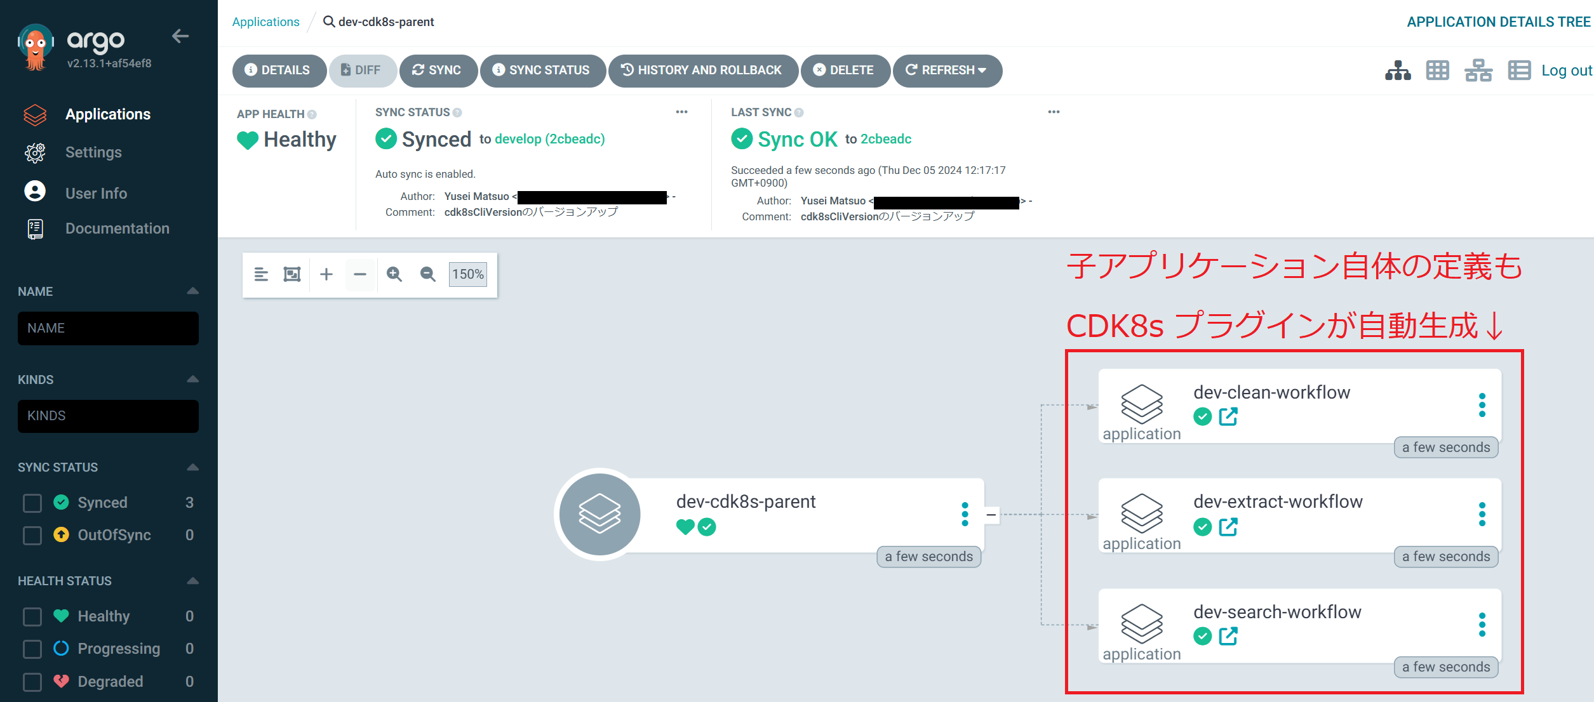This screenshot has height=702, width=1594.
Task: Open the REFRESH dropdown arrow
Action: coord(982,70)
